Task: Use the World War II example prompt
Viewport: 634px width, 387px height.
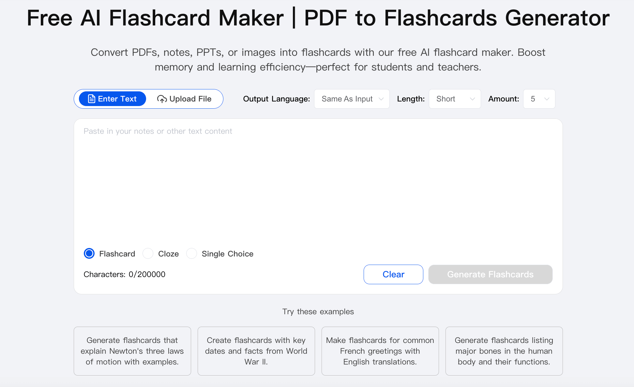Action: (x=256, y=351)
